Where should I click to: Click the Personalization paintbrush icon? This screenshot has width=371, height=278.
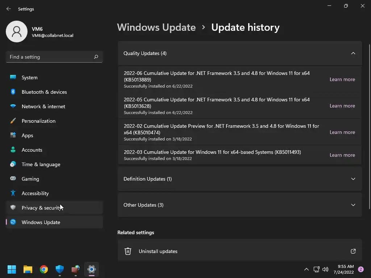(x=13, y=121)
